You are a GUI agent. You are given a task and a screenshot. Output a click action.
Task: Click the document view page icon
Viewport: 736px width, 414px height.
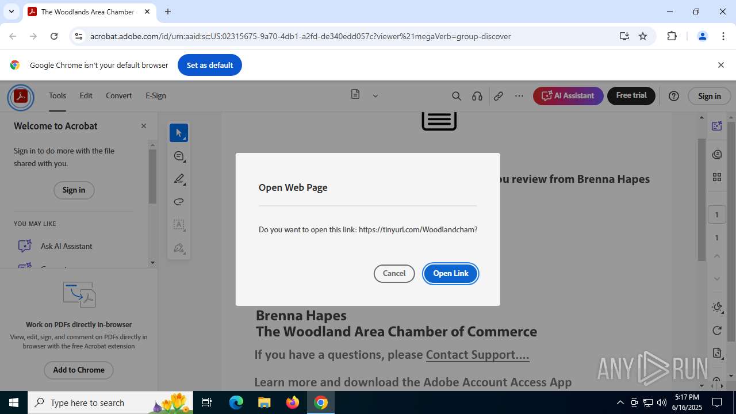click(355, 95)
